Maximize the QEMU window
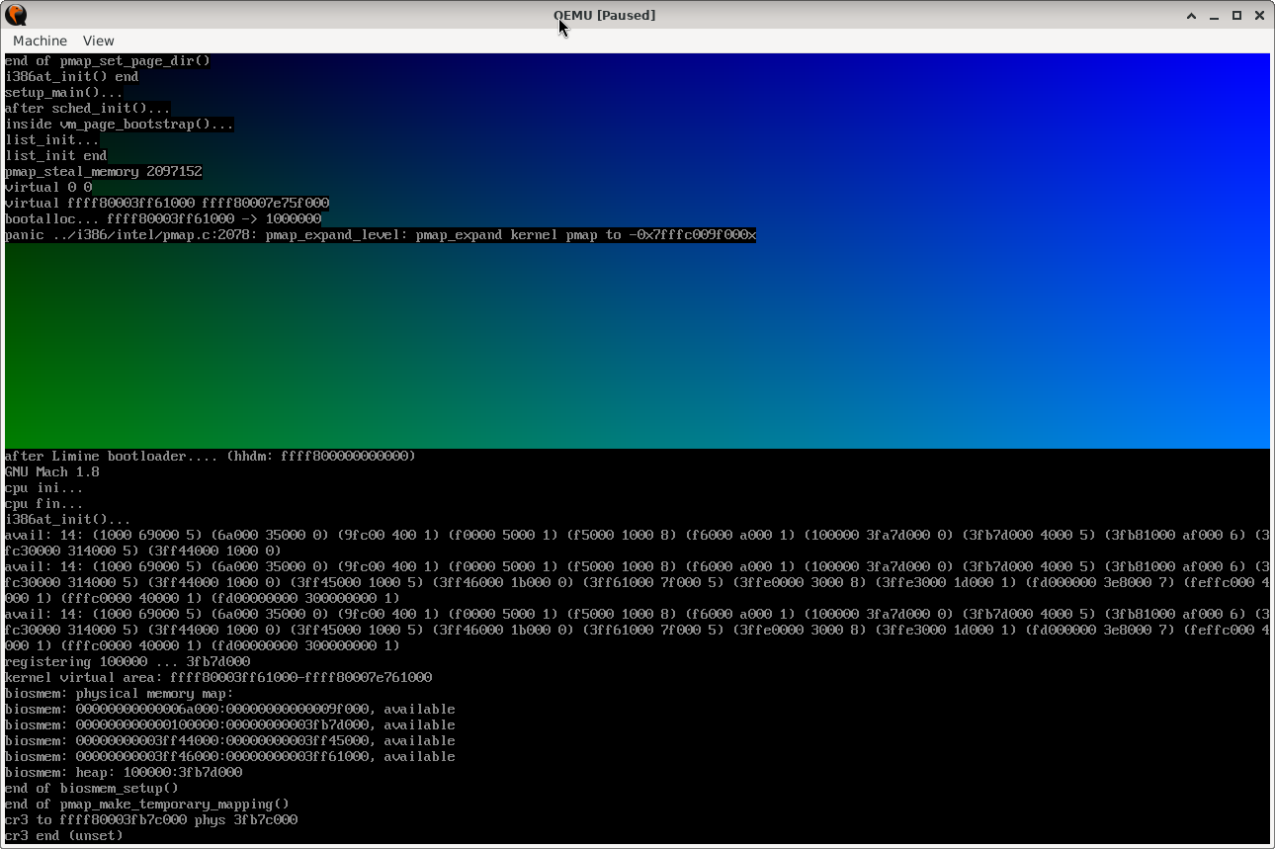This screenshot has height=849, width=1275. (x=1236, y=15)
